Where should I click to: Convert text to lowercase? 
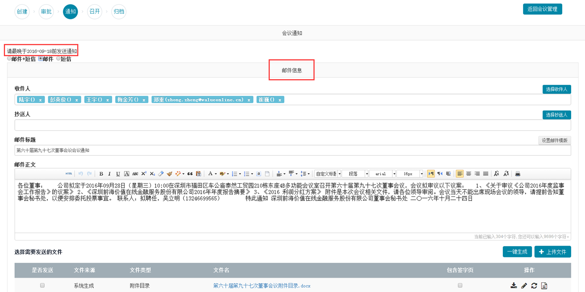[506, 174]
